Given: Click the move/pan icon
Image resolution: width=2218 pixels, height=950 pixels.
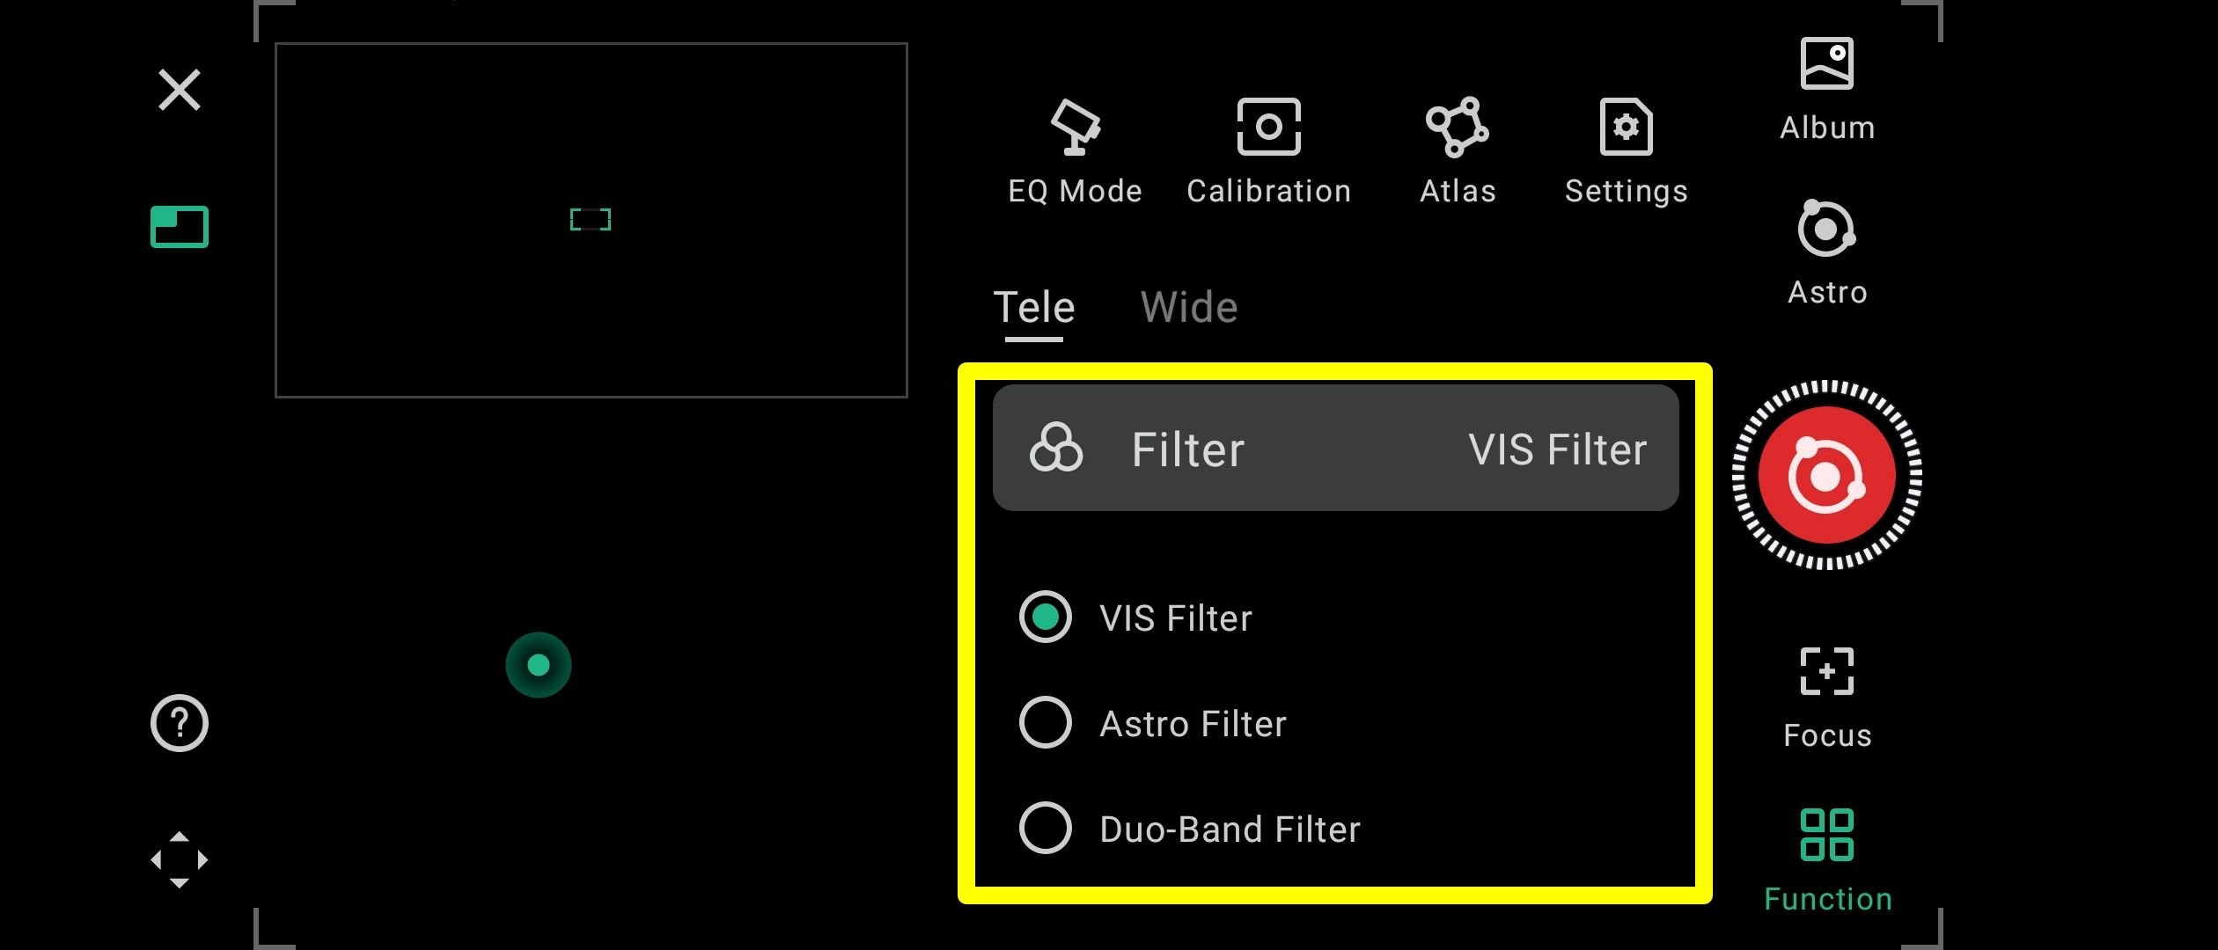Looking at the screenshot, I should [178, 859].
